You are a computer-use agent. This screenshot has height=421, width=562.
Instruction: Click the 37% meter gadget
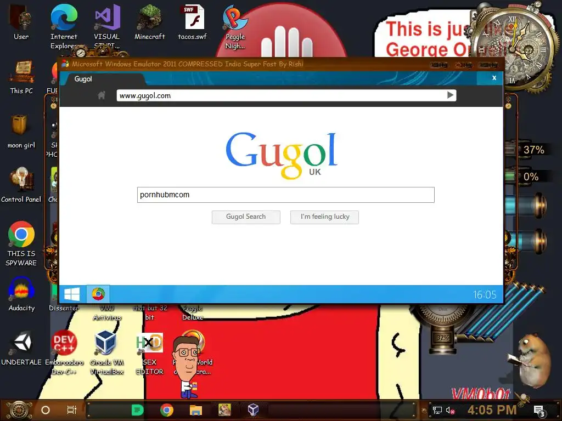point(527,149)
